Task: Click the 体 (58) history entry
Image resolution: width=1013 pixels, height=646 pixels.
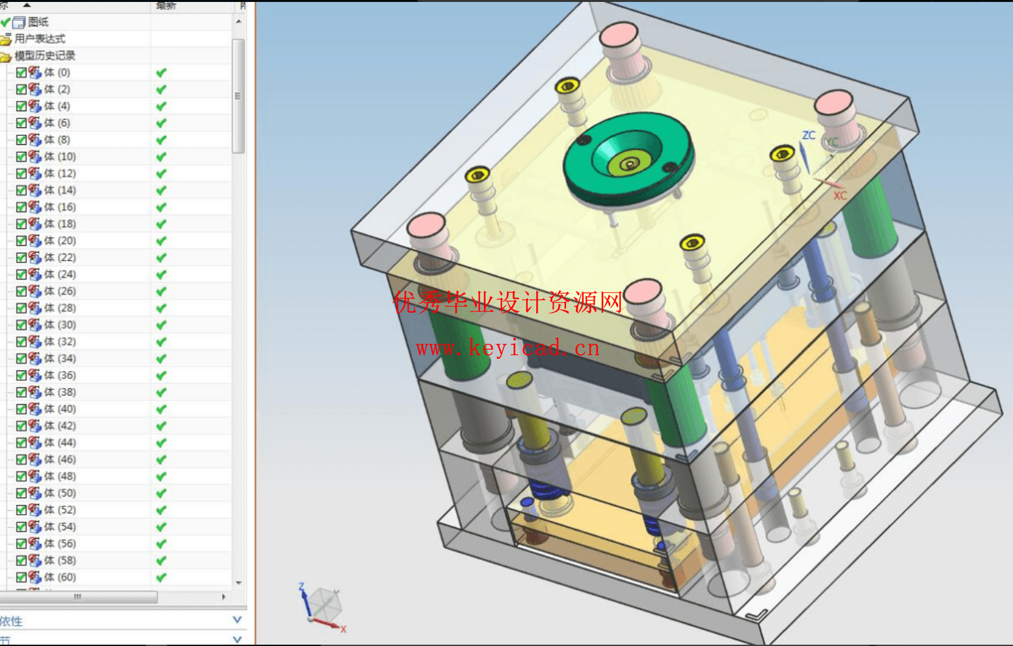Action: tap(55, 560)
